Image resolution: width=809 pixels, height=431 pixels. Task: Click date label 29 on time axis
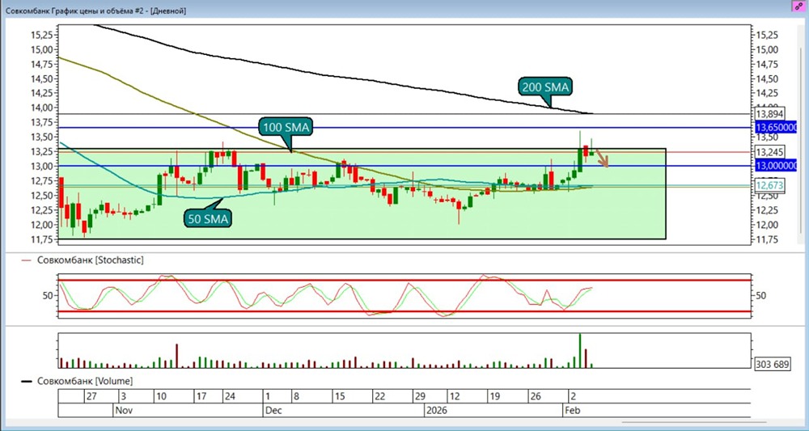click(419, 397)
